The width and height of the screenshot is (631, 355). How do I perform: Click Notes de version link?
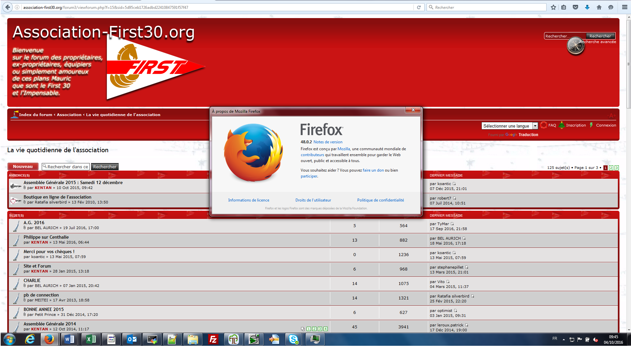[x=328, y=142]
